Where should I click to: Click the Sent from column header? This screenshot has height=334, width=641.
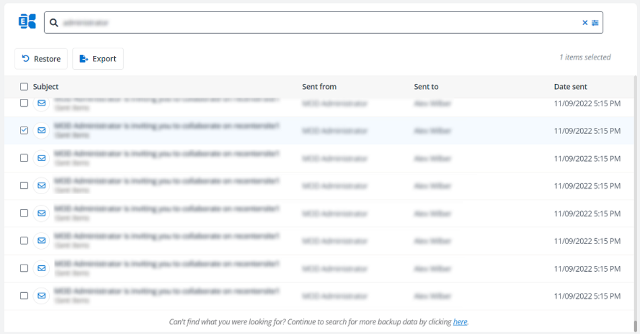(319, 86)
